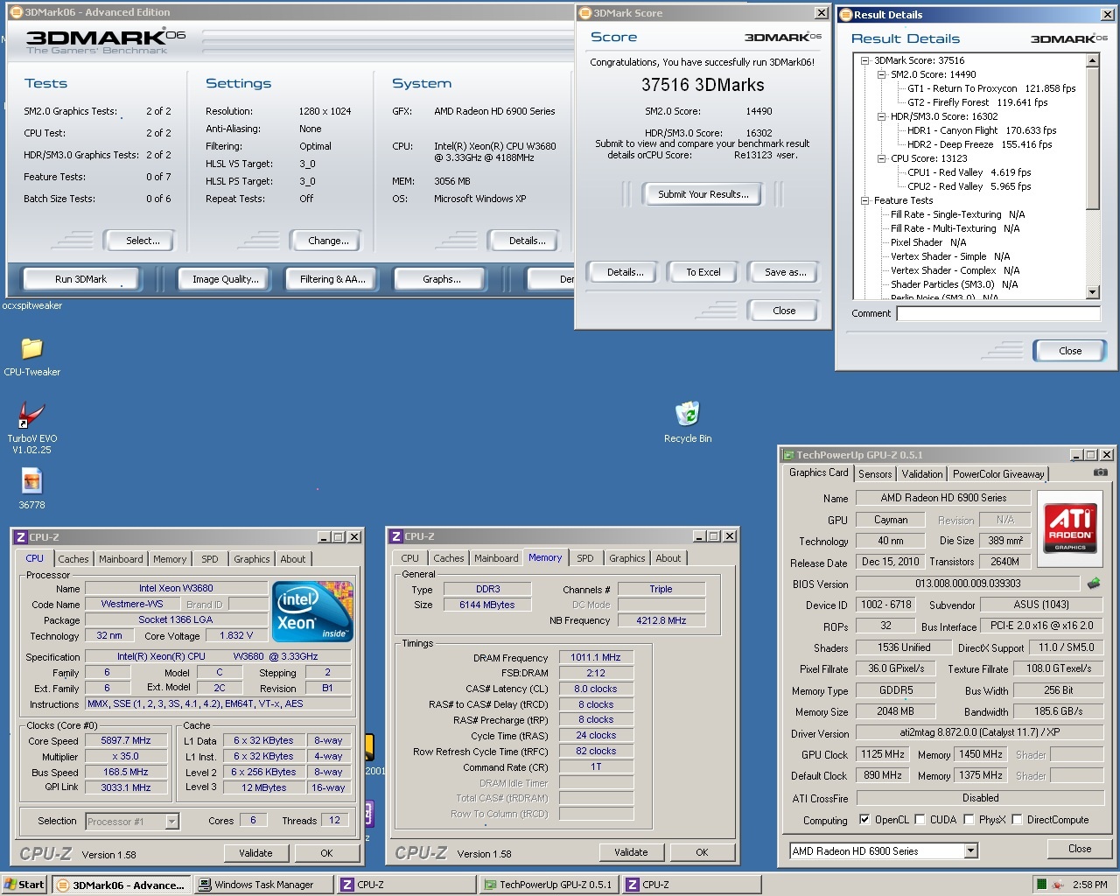Open Caches tab in the CPU-Z Processor window
Screen dimensions: 1120x896
(x=73, y=559)
